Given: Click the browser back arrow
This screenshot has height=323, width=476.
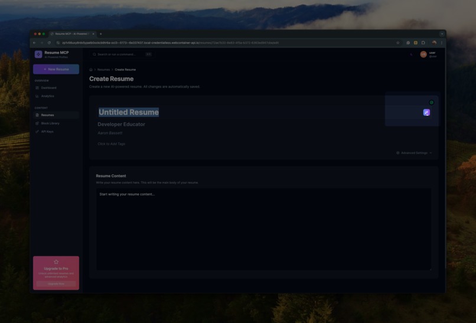Looking at the screenshot, I should (34, 43).
